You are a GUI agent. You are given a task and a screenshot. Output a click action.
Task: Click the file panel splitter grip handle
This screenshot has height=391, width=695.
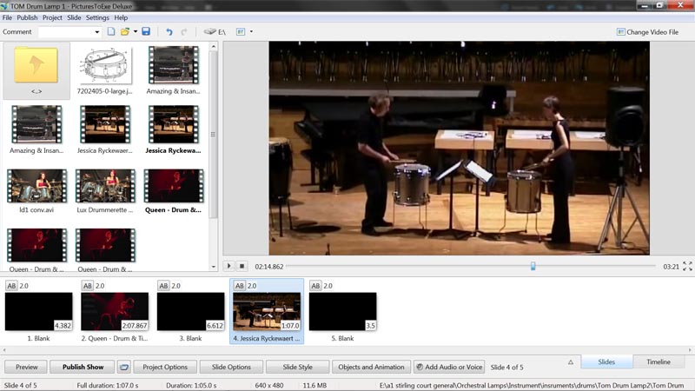(x=213, y=135)
